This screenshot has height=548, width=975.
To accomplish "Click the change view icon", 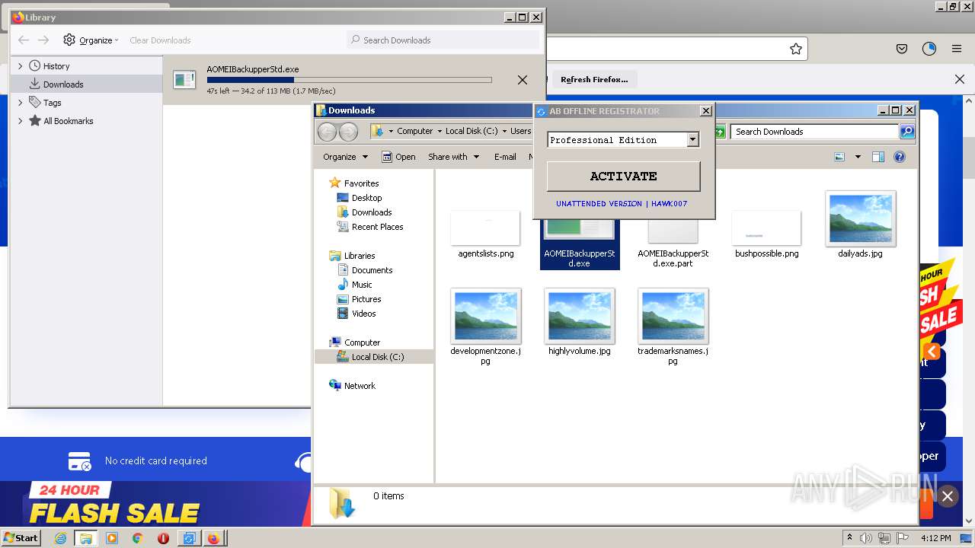I will click(839, 157).
